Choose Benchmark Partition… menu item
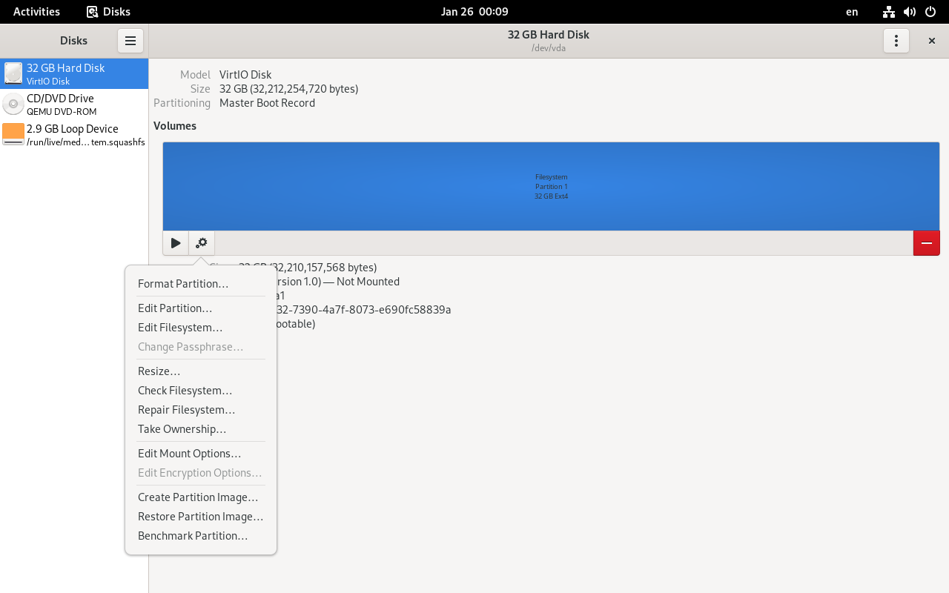The image size is (949, 593). click(x=193, y=536)
